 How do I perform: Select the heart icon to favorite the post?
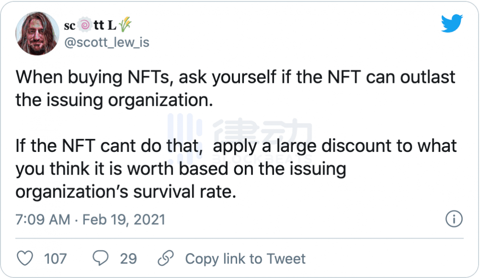click(x=25, y=258)
